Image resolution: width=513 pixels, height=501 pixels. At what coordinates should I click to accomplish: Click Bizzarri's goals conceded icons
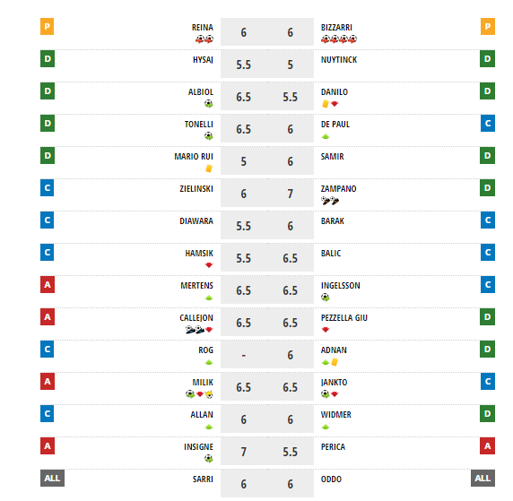pyautogui.click(x=339, y=39)
